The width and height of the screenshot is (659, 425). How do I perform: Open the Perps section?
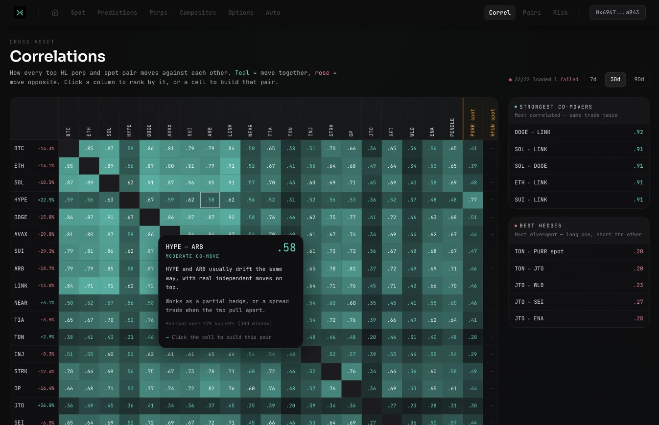click(158, 13)
